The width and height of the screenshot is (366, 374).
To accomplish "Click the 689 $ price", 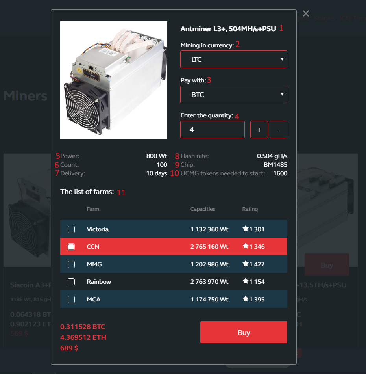I will tap(69, 348).
